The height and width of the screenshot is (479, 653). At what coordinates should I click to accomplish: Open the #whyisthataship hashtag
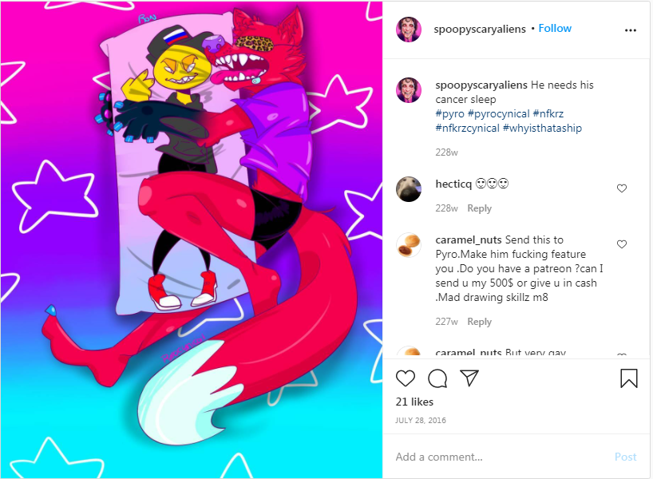pyautogui.click(x=542, y=128)
